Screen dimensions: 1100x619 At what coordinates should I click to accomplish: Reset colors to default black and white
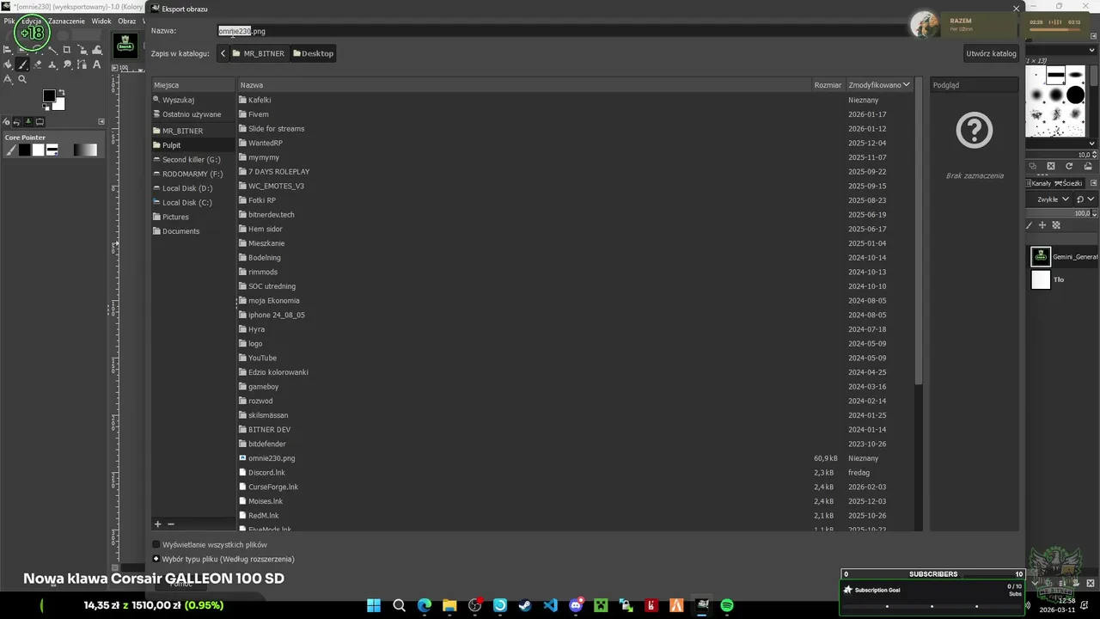(x=46, y=107)
